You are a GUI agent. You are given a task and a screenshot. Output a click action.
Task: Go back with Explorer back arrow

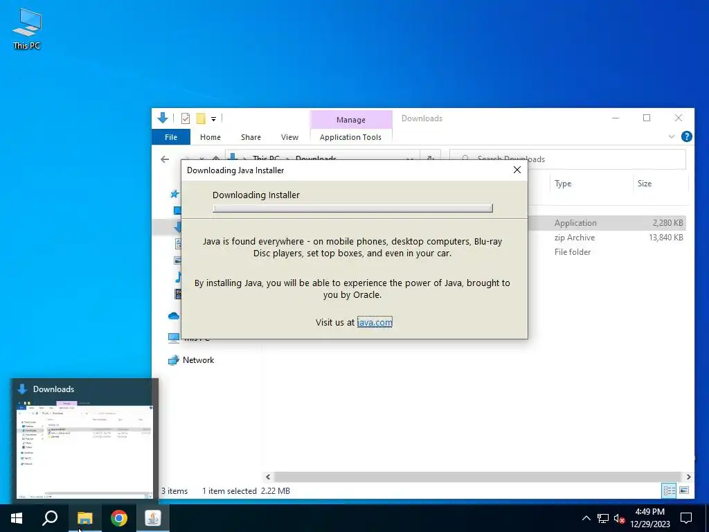[165, 159]
